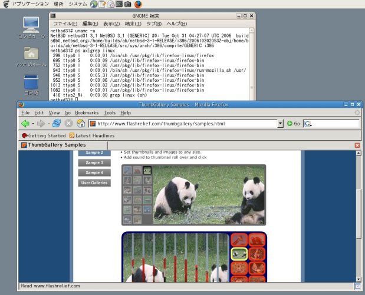
Task: Click the Firefox throbber activity icon
Action: [357, 112]
